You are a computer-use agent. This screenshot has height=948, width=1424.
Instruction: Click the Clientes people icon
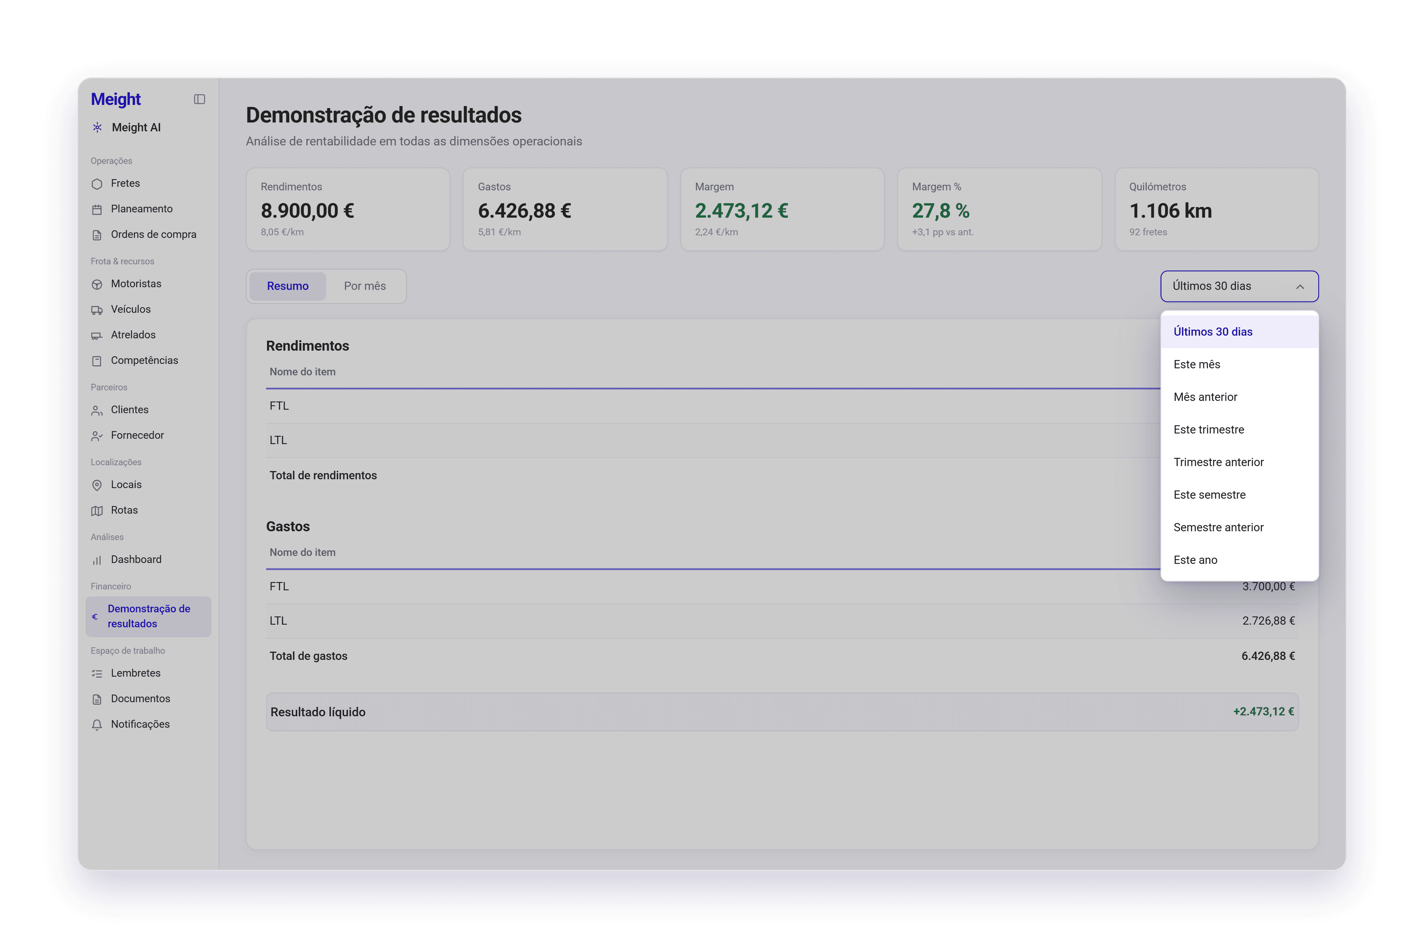[x=97, y=410]
